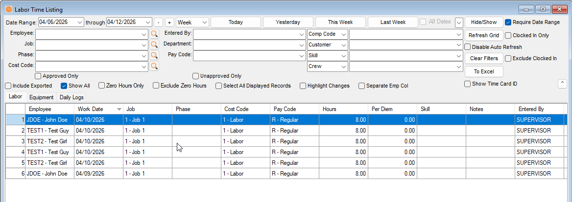Check Exclude Zero Hours
Viewport: 572px width, 202px height.
156,86
